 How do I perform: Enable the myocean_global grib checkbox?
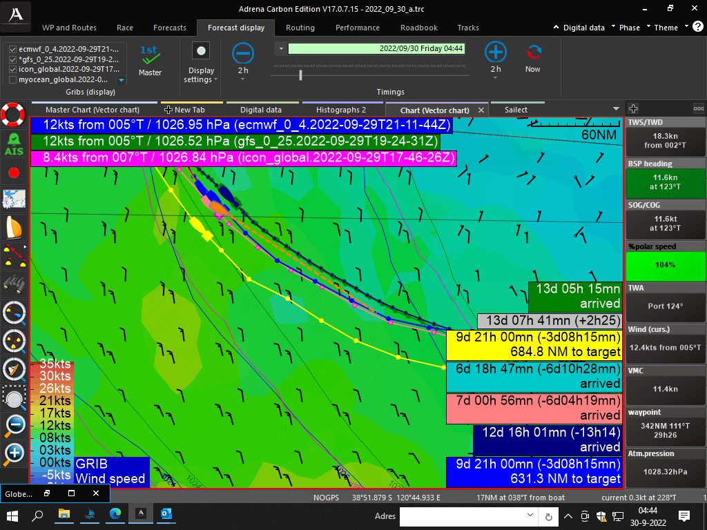pyautogui.click(x=13, y=79)
